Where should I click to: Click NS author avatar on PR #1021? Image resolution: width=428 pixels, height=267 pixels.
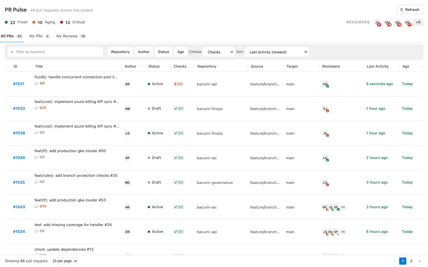[x=128, y=84]
